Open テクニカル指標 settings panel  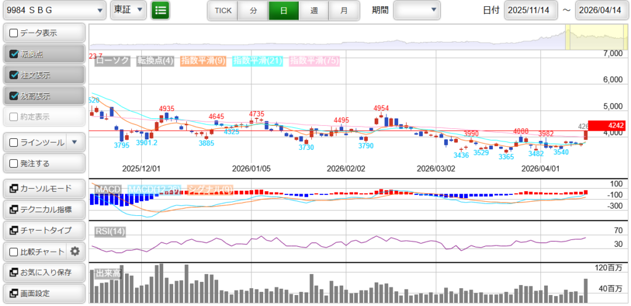point(44,210)
